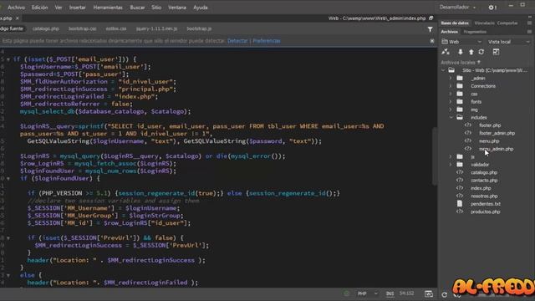Close the open .php document tab
This screenshot has width=535, height=301.
17,18
